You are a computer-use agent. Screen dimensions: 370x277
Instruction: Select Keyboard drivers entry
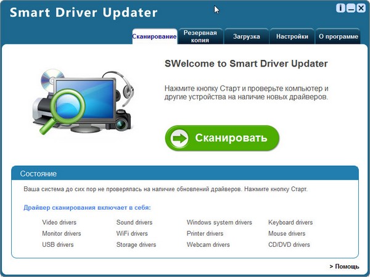290,222
